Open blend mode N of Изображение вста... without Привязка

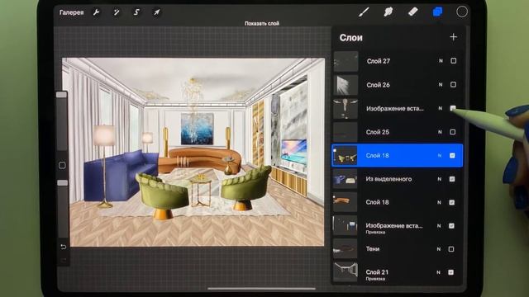point(440,108)
